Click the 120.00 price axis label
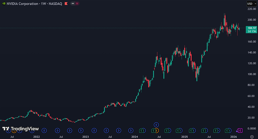Viewport: 258px width, 139px height. click(x=252, y=63)
